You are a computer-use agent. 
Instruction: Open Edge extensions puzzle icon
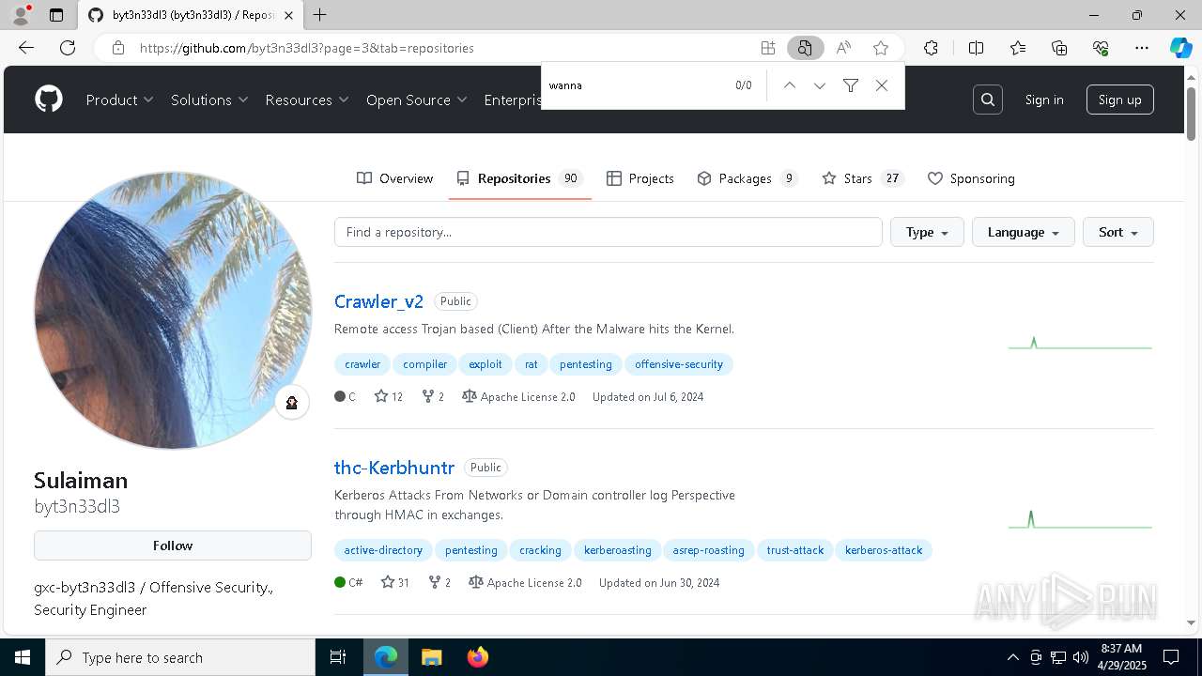931,48
